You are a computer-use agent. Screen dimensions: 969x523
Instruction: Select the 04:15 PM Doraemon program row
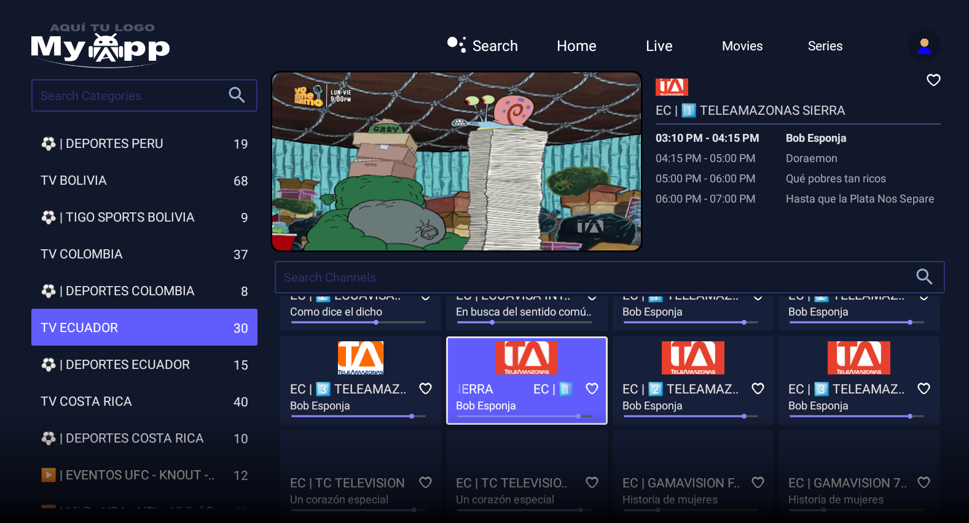[798, 158]
